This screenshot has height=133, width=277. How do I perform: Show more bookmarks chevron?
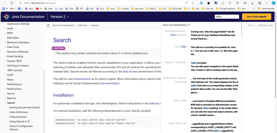pyautogui.click(x=254, y=8)
